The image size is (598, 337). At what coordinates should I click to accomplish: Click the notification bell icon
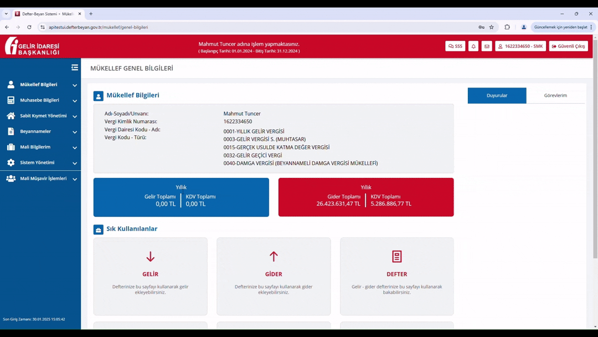(473, 47)
